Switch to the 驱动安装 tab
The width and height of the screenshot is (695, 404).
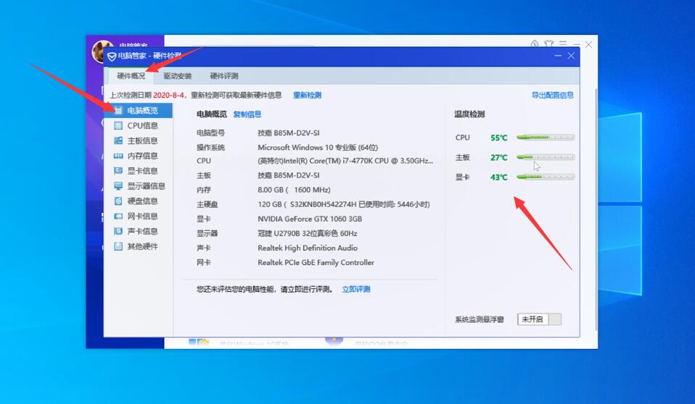coord(177,76)
